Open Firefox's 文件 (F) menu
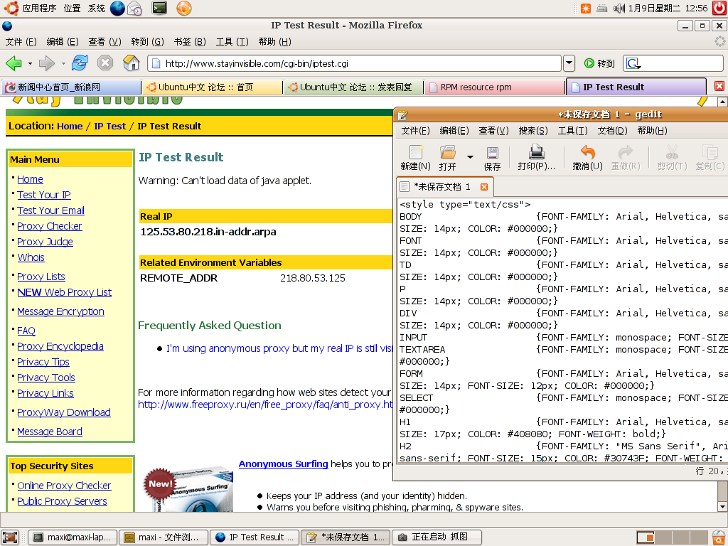Screen dimensions: 728x546 [21, 42]
